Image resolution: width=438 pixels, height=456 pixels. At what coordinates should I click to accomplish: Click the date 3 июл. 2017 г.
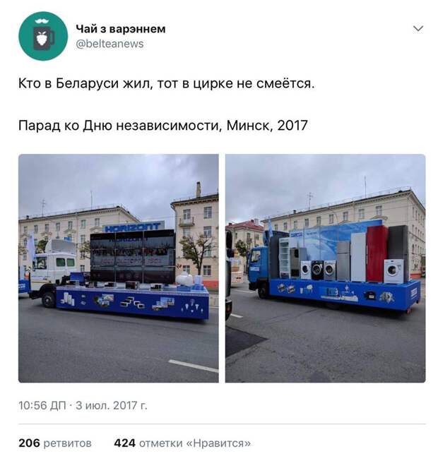click(112, 405)
